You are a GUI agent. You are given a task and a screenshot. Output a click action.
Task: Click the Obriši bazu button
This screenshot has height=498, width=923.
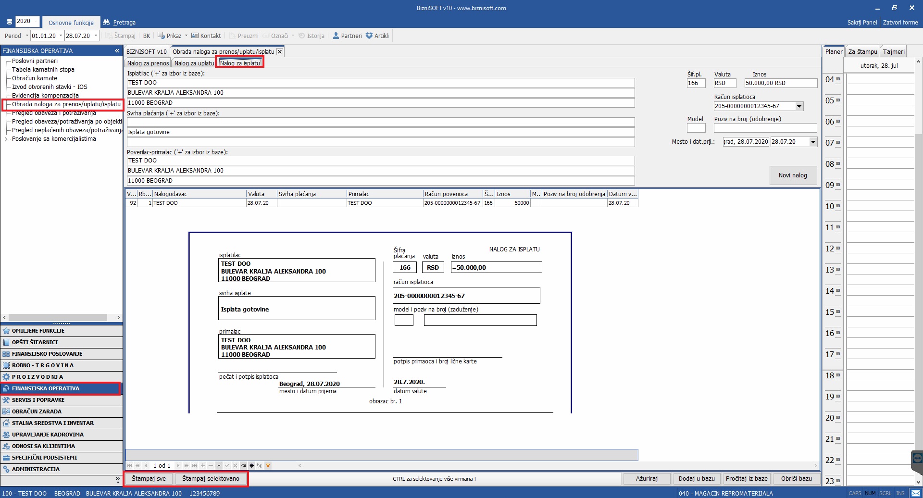coord(797,479)
